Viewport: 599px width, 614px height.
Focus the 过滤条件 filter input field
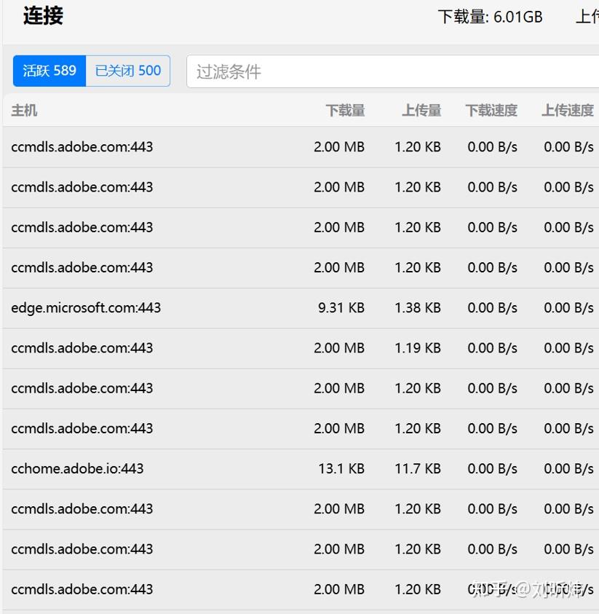pos(393,71)
